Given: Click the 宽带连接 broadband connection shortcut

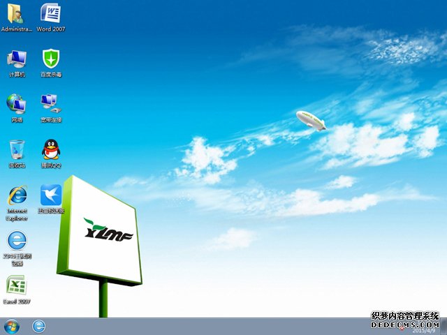Looking at the screenshot, I should 51,103.
